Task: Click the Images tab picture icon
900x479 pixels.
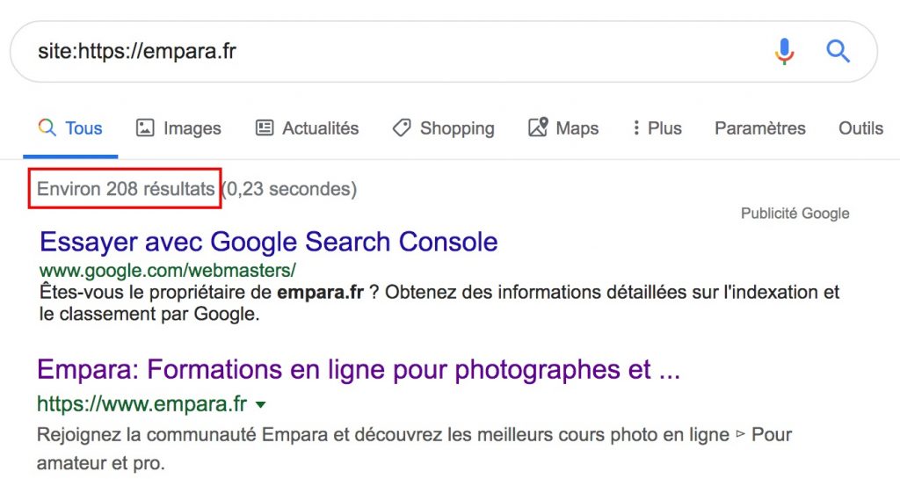Action: click(x=145, y=128)
